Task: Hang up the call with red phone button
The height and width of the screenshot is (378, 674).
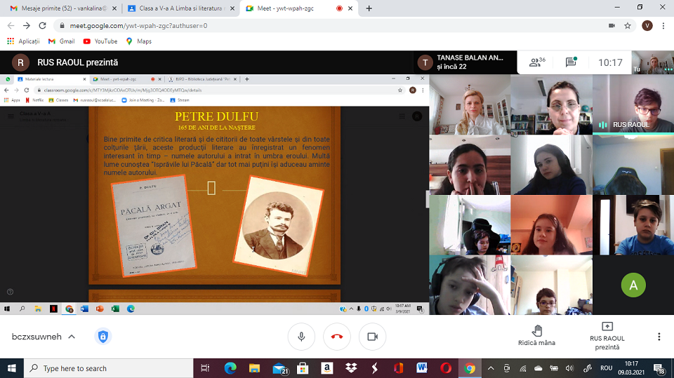Action: [x=337, y=337]
